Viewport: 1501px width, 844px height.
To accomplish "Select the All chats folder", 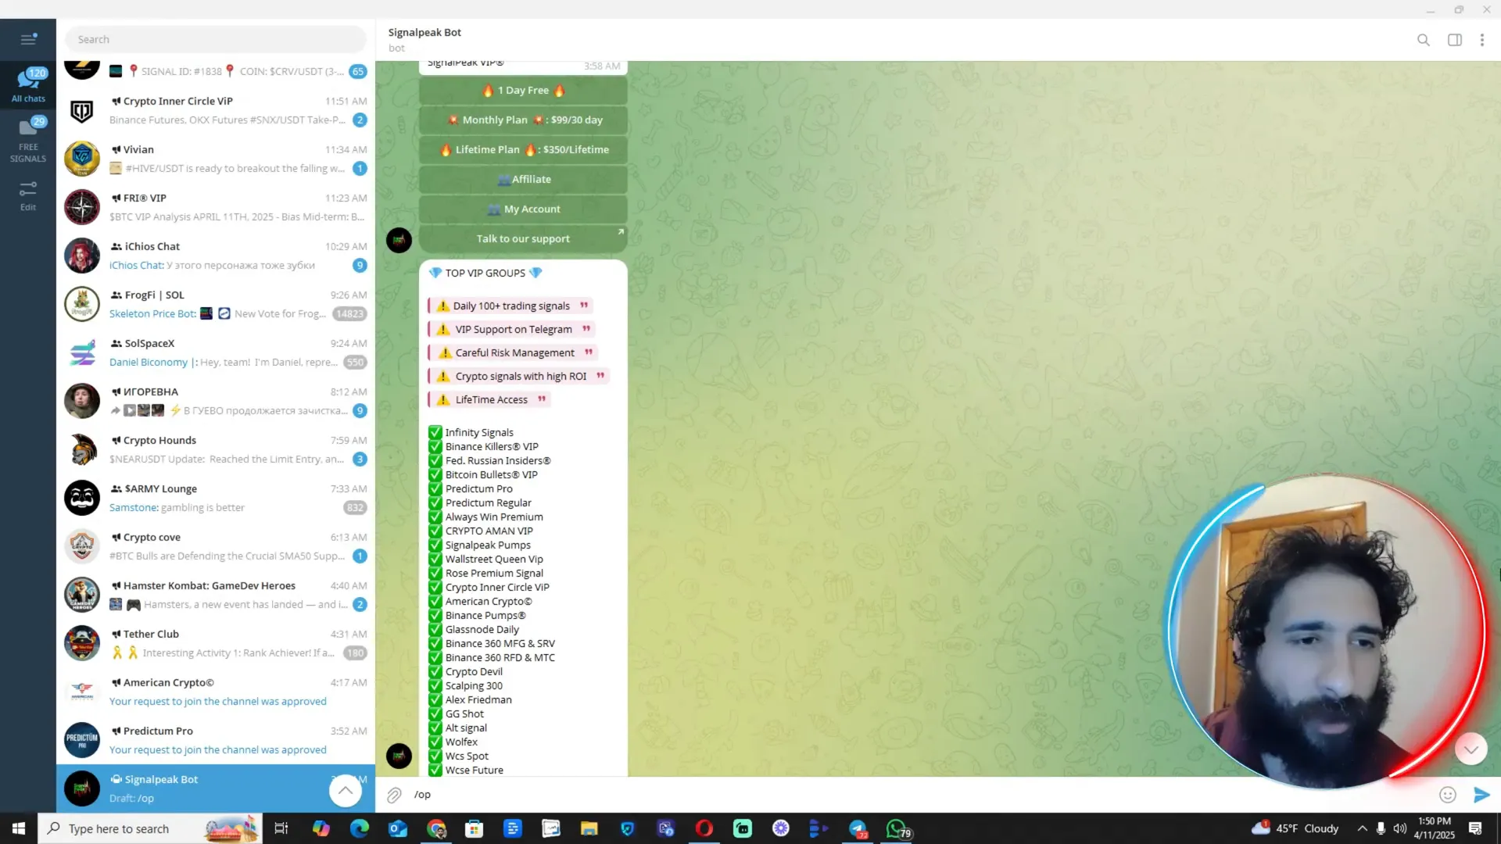I will (x=28, y=85).
